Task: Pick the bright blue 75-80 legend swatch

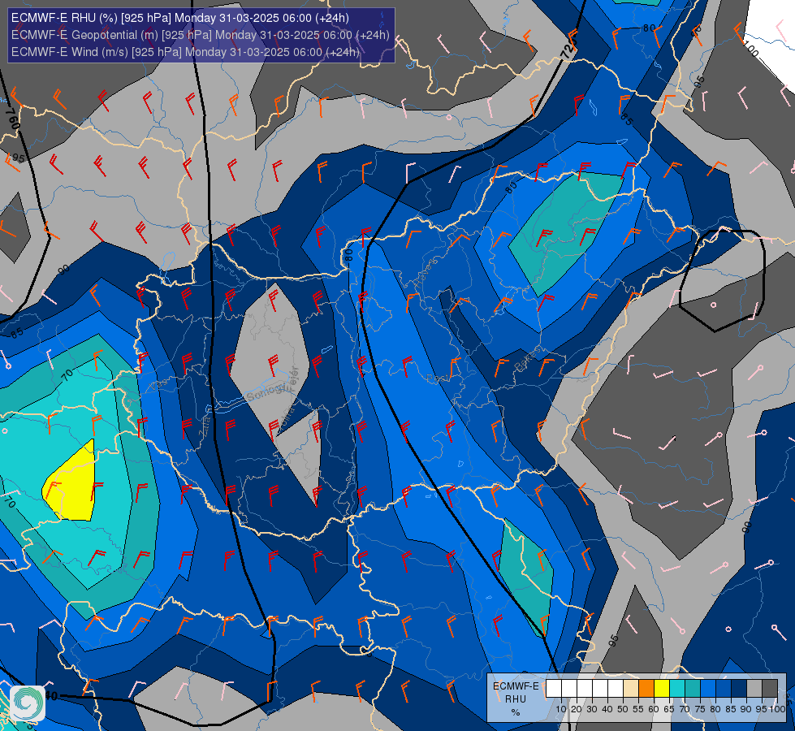Action: point(708,688)
